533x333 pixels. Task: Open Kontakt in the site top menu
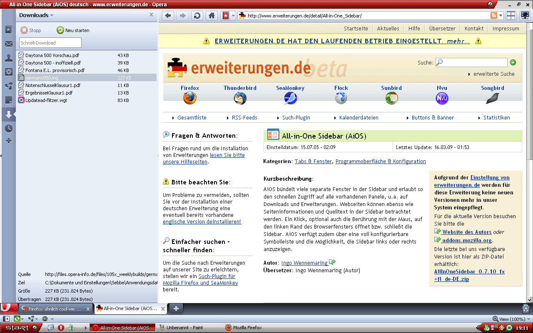pyautogui.click(x=474, y=29)
